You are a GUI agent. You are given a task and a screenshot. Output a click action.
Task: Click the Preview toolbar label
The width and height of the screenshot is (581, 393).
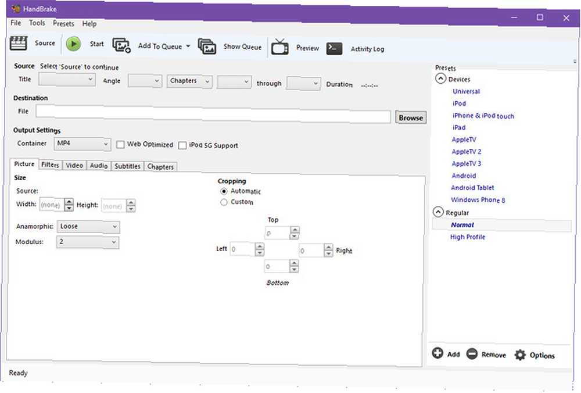point(307,48)
